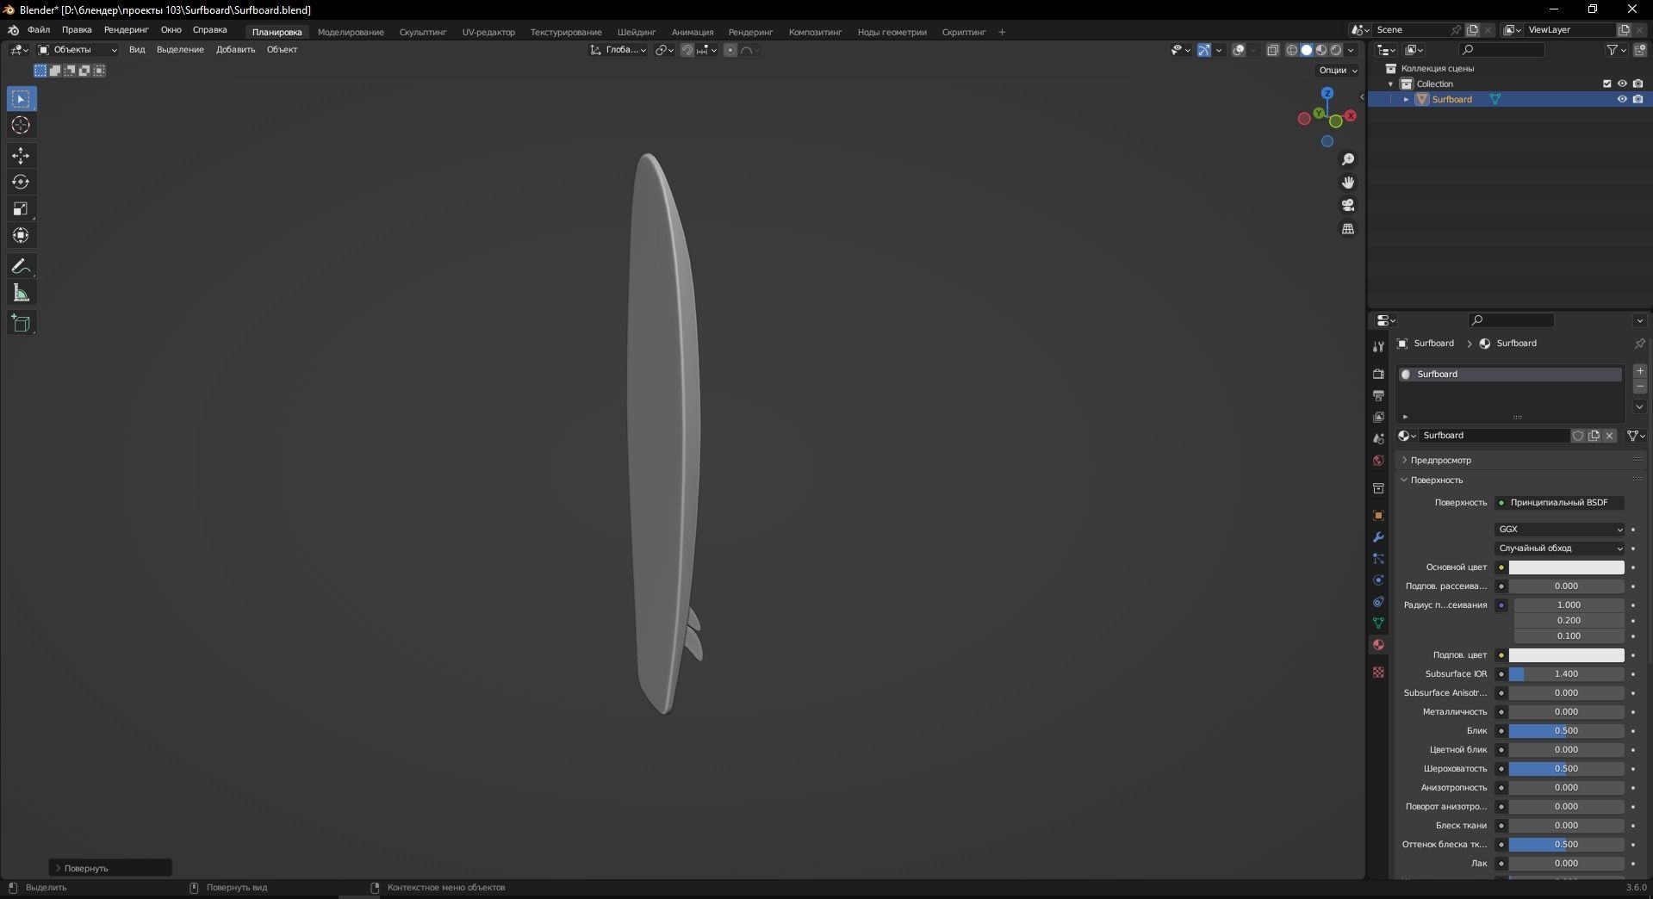Image resolution: width=1653 pixels, height=899 pixels.
Task: Open the Texture properties tab
Action: 1378,673
